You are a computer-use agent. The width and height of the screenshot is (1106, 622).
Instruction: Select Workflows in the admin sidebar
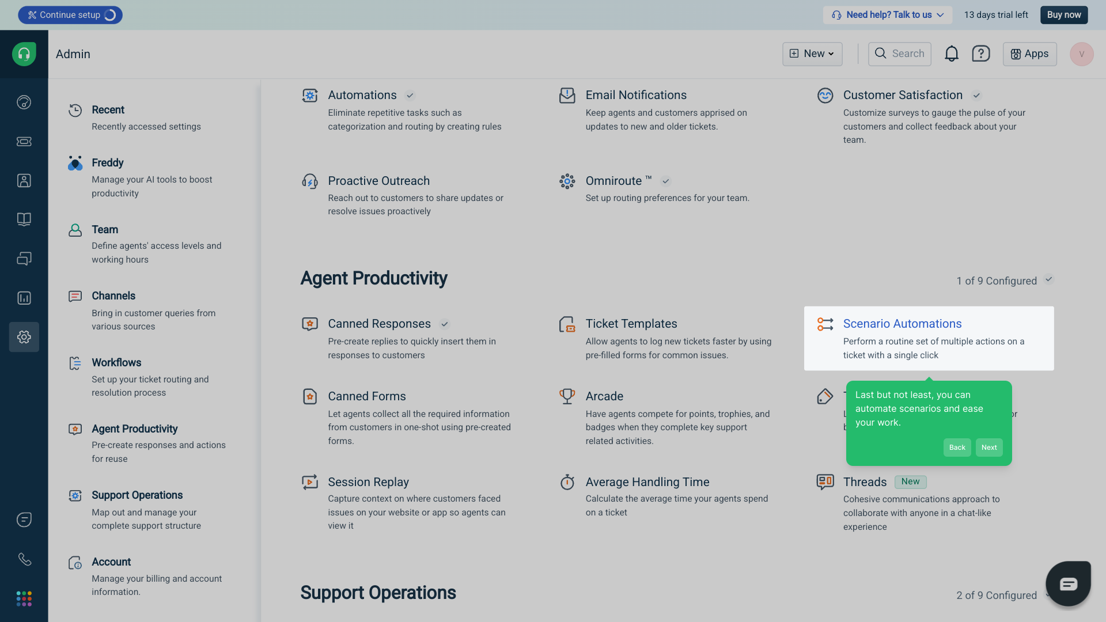click(x=116, y=362)
